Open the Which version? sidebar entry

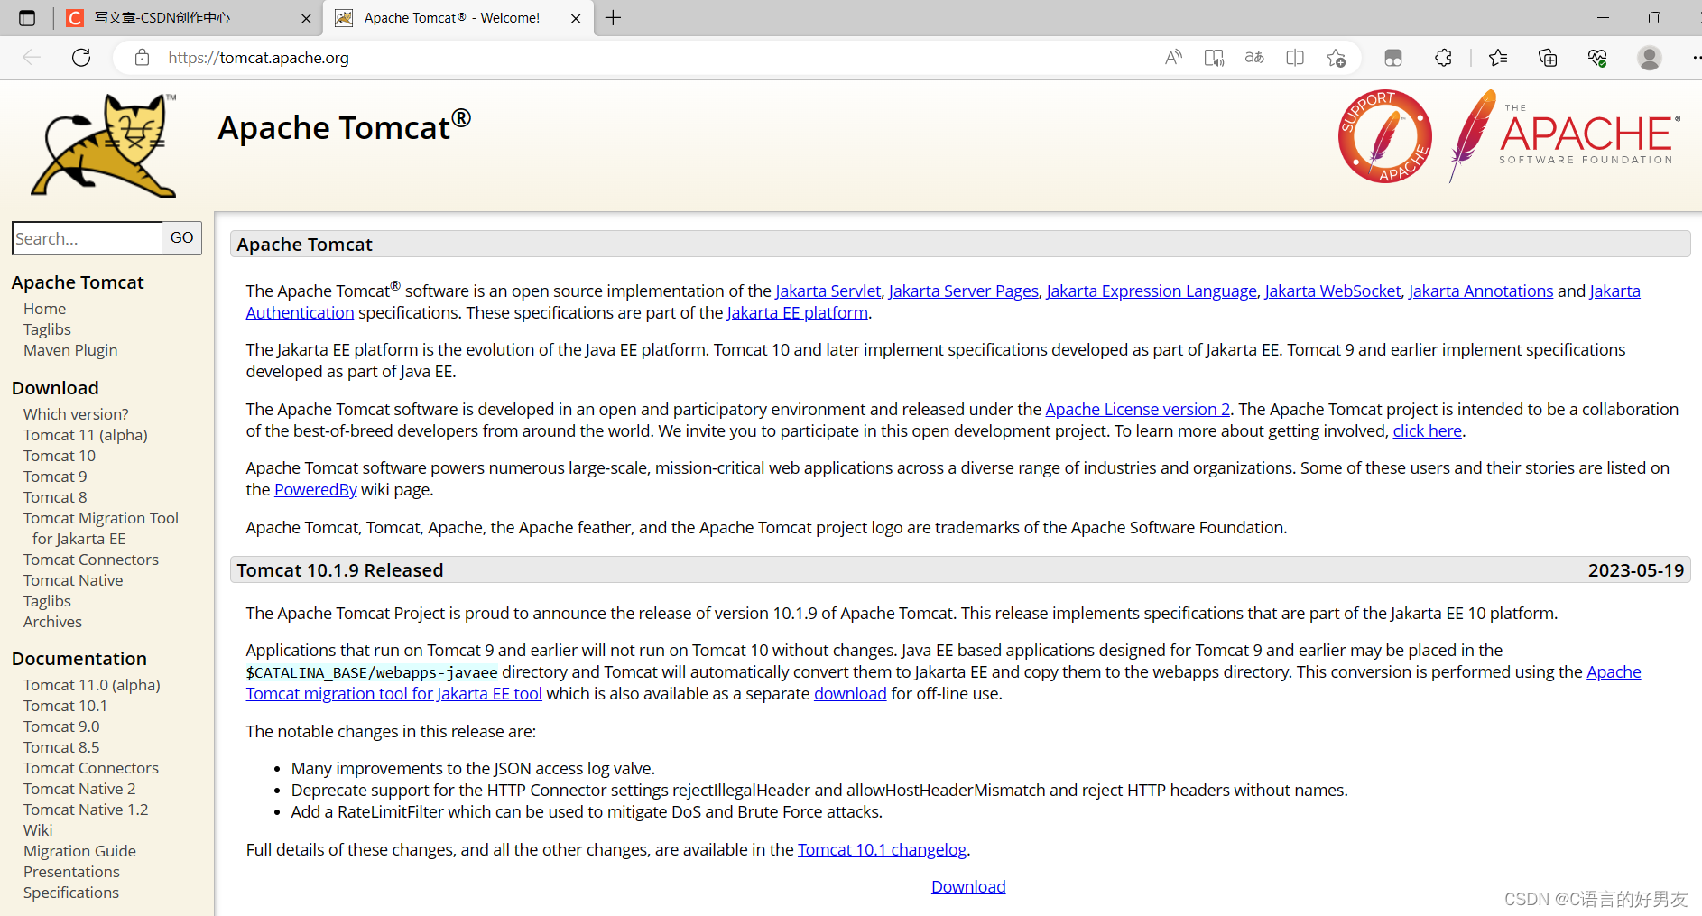click(76, 413)
